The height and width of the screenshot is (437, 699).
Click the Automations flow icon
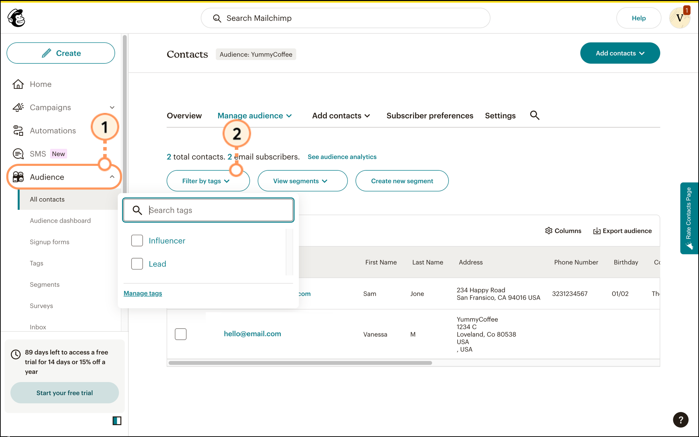tap(18, 131)
